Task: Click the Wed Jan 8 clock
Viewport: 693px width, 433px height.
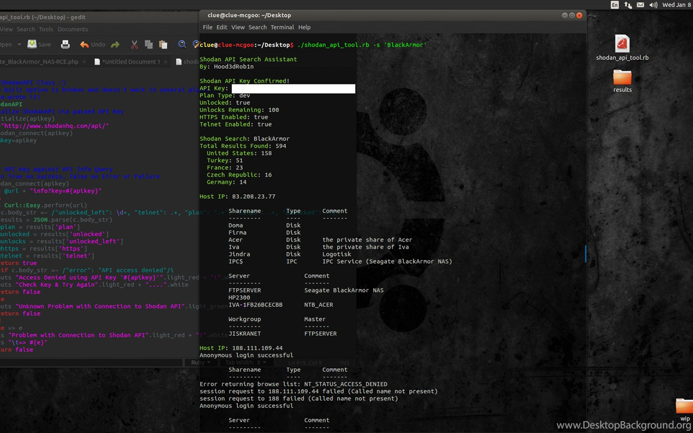Action: point(677,5)
